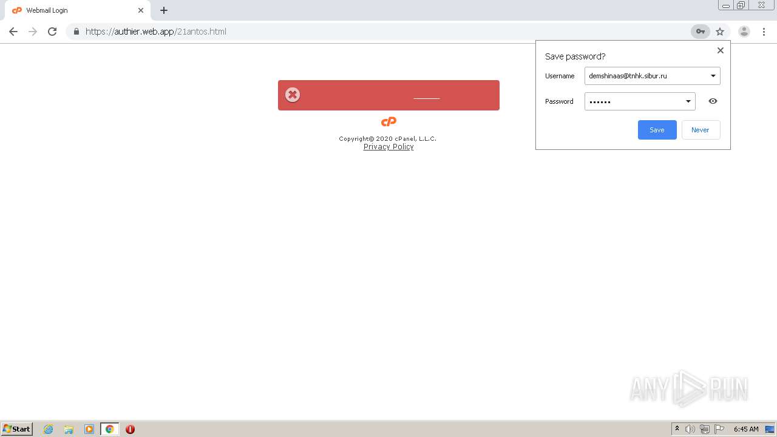
Task: Click the Password field in save dialog
Action: [x=640, y=101]
